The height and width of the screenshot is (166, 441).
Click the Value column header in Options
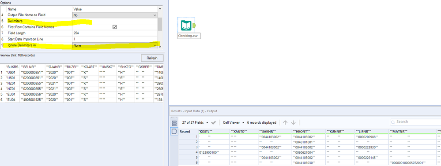(x=115, y=9)
